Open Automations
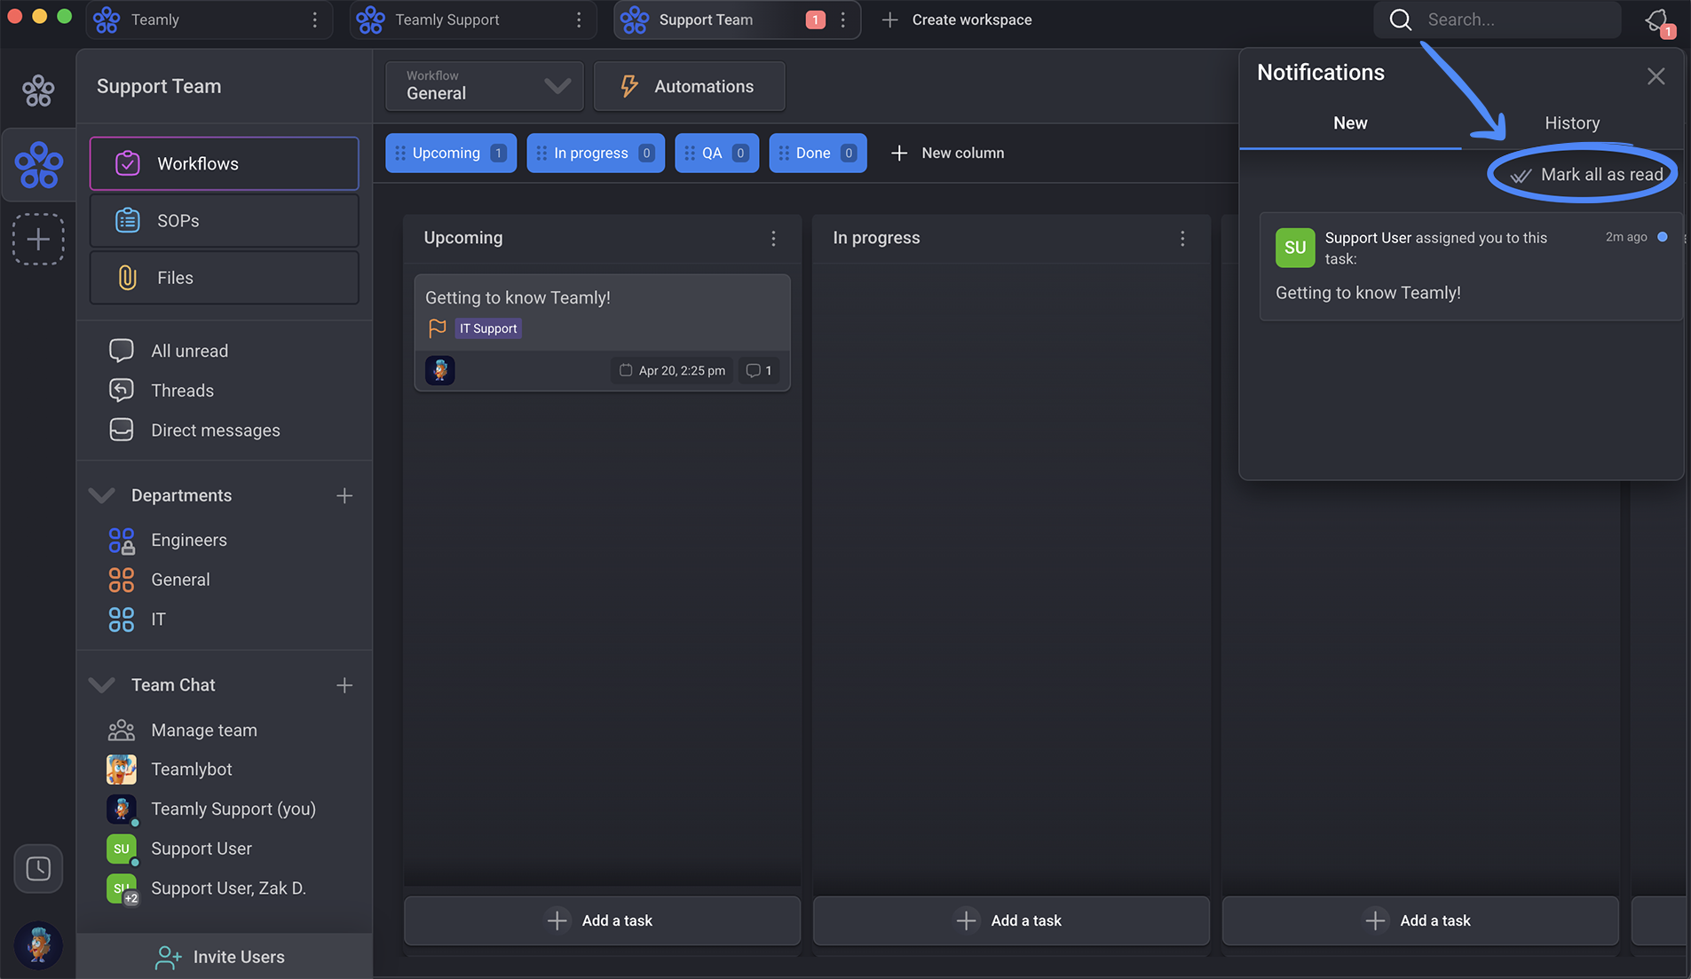1691x979 pixels. click(x=690, y=86)
